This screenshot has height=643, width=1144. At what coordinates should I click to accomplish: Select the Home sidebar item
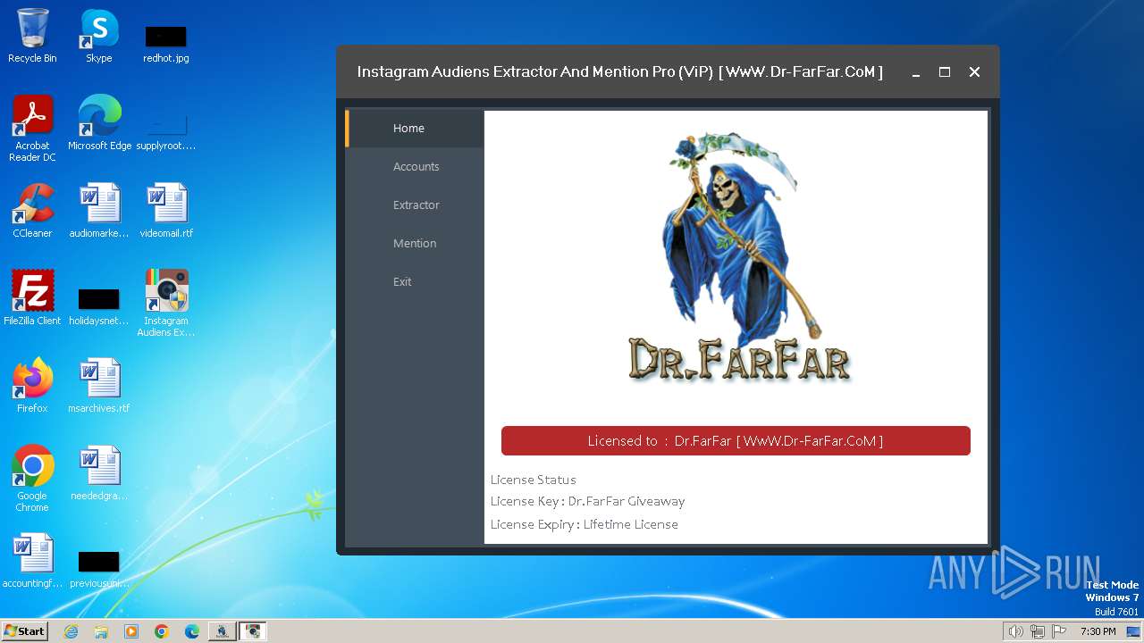click(416, 129)
